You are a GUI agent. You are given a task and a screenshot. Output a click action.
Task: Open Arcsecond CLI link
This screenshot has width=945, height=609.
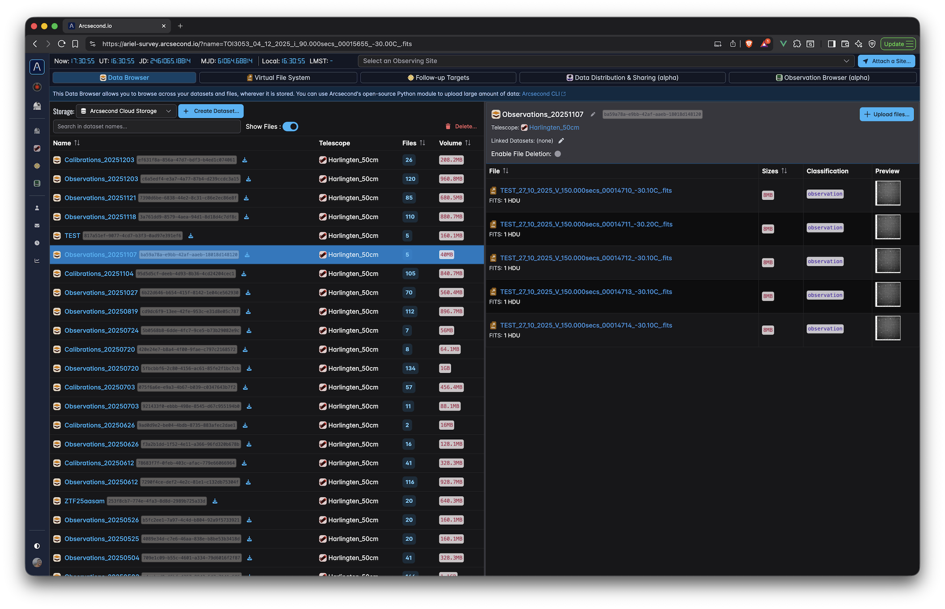tap(544, 94)
